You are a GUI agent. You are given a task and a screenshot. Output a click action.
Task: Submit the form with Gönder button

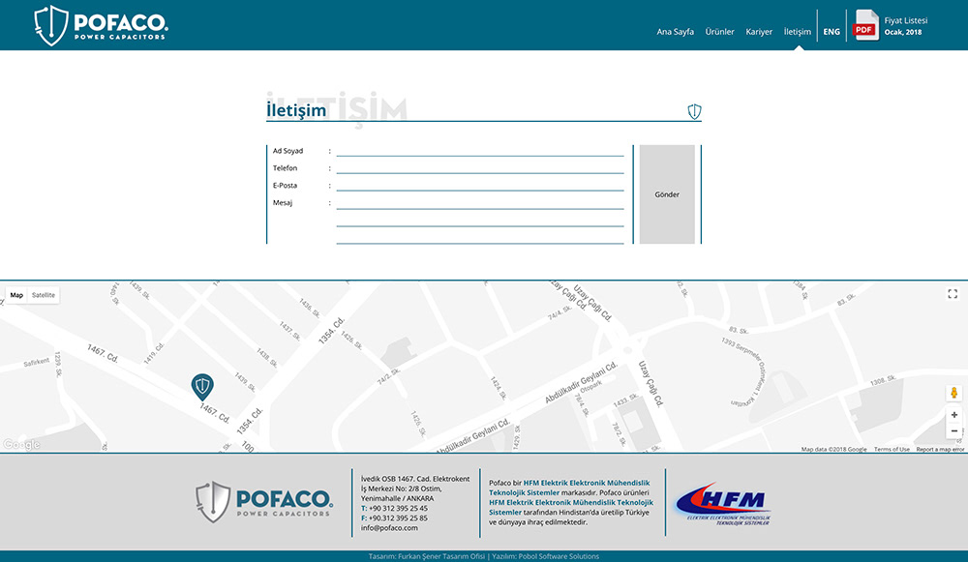[x=667, y=194]
